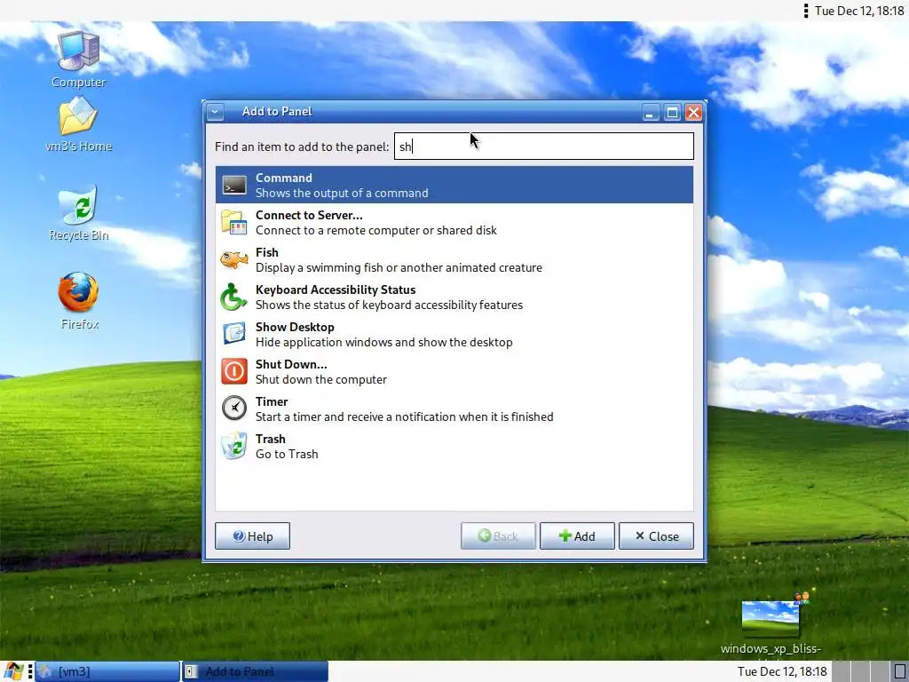Select the windows_xp_bliss image file thumbnail

(x=771, y=619)
